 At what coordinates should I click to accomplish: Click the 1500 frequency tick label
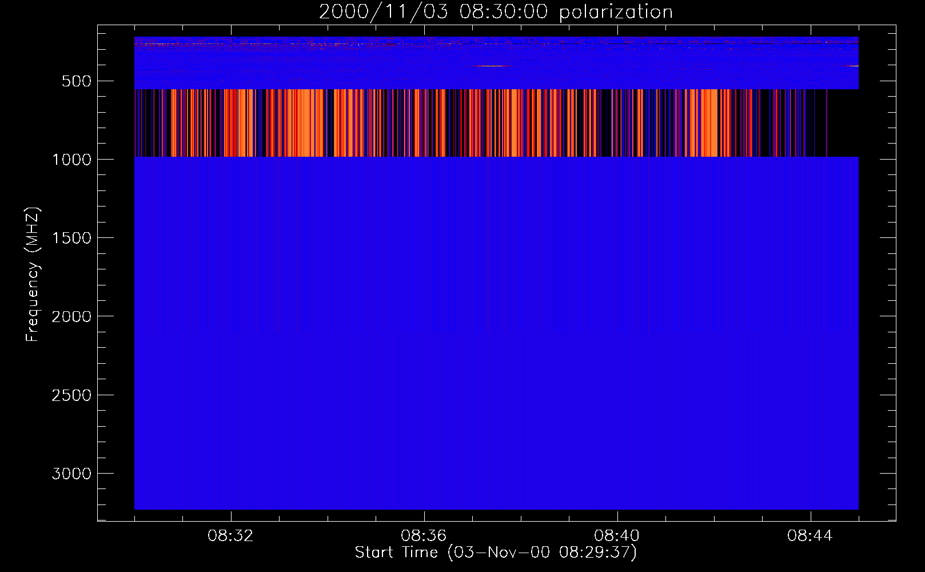[x=71, y=238]
